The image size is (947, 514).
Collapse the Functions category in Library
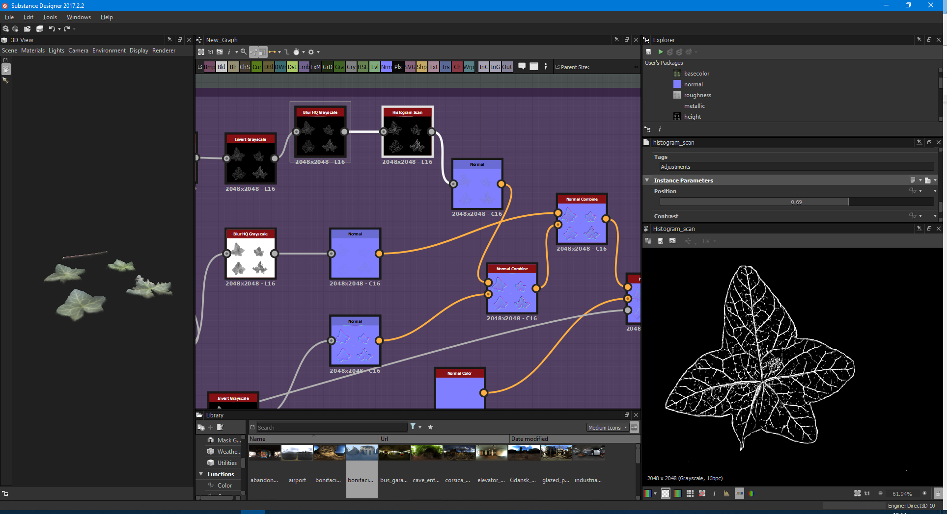201,474
